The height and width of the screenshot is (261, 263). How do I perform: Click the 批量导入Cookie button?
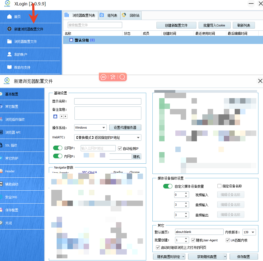tap(214, 25)
